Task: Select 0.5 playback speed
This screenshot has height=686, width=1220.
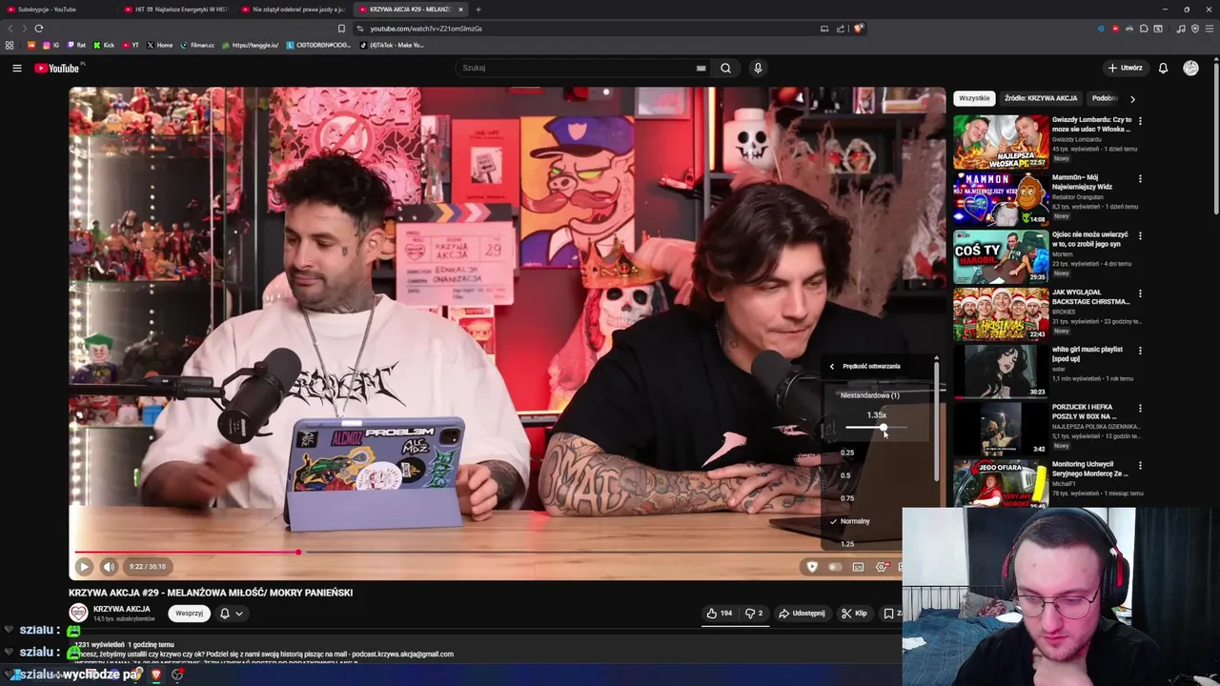Action: 845,475
